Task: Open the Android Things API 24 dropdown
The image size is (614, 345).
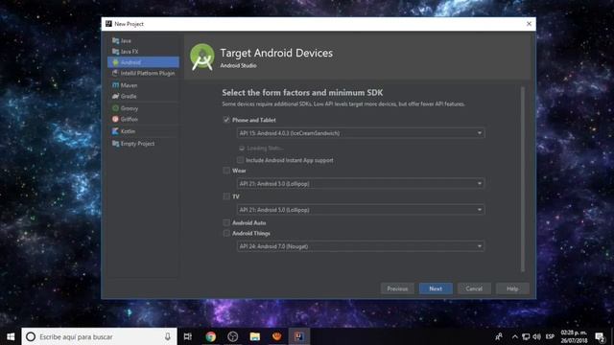Action: [361, 246]
